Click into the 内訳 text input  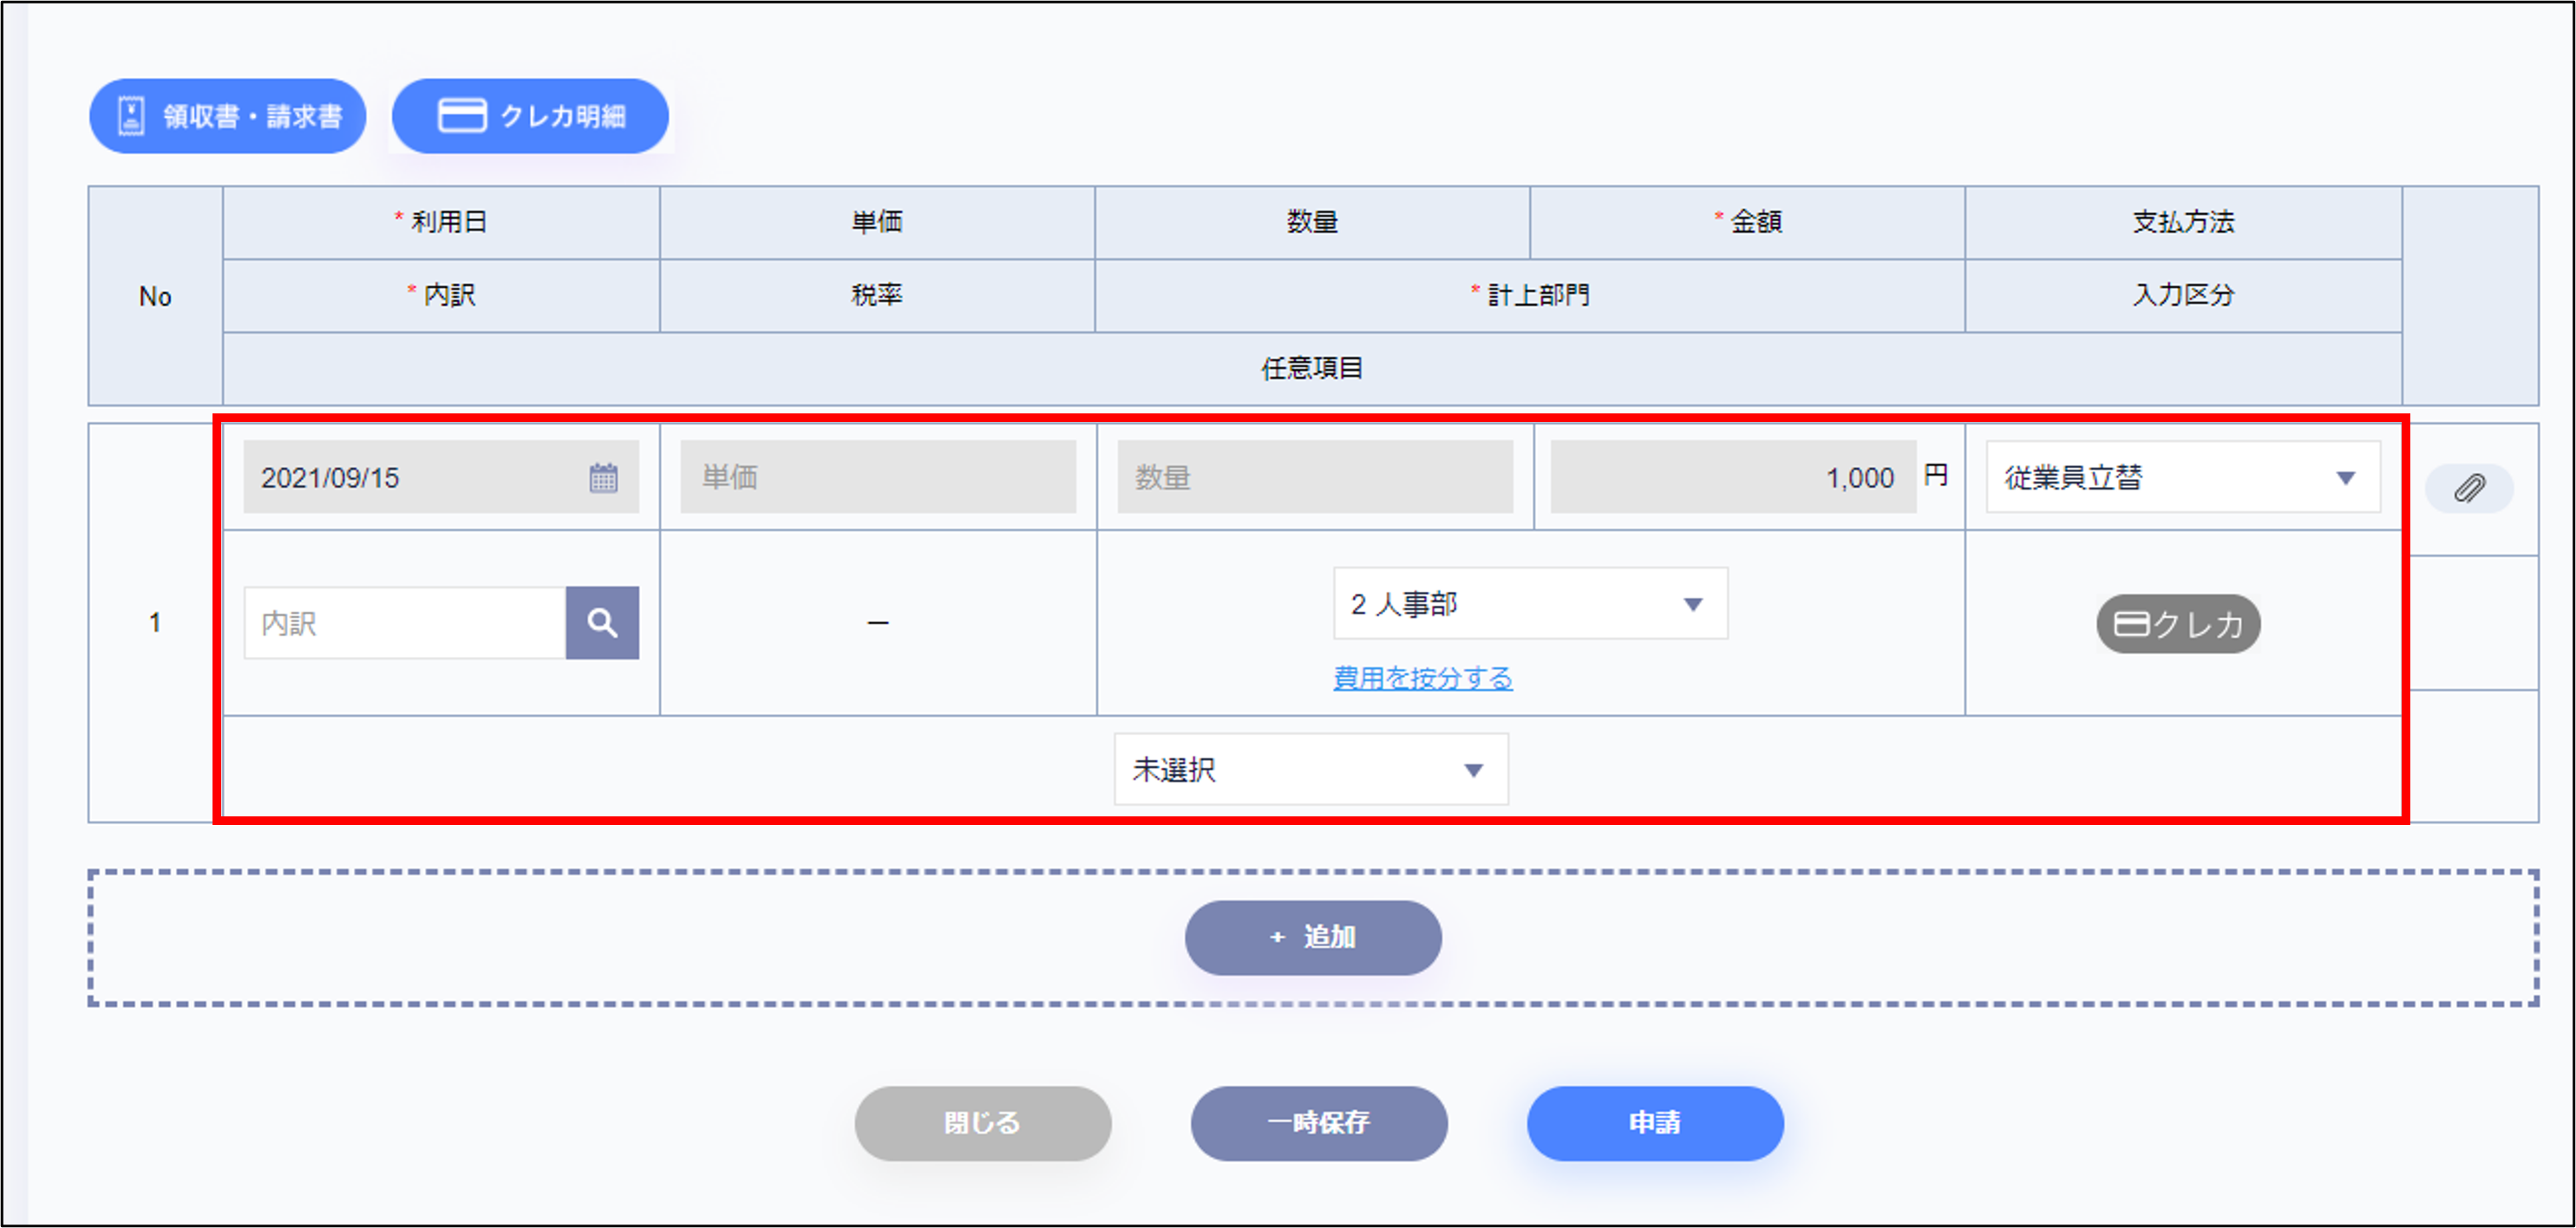point(404,622)
